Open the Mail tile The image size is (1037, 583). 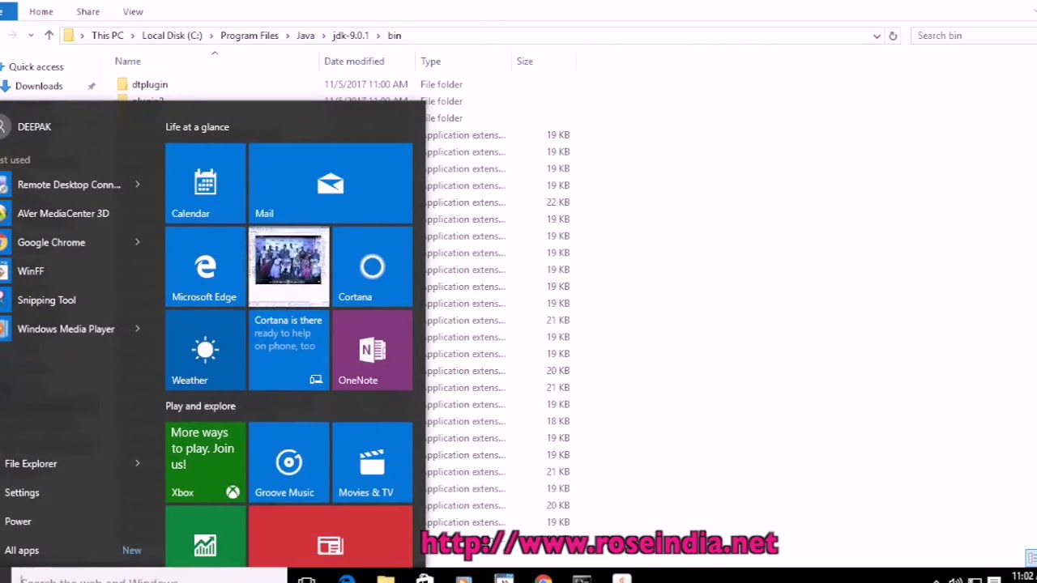click(331, 183)
